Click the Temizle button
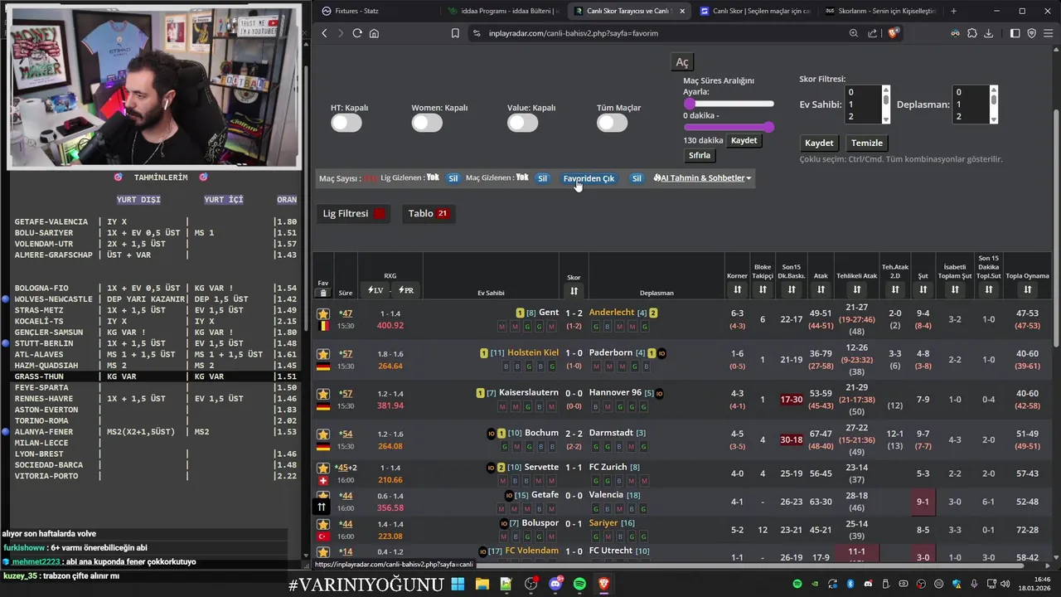This screenshot has width=1061, height=597. [867, 143]
